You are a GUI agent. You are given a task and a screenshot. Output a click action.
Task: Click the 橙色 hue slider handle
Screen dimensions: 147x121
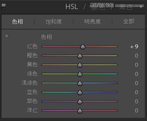(80, 56)
